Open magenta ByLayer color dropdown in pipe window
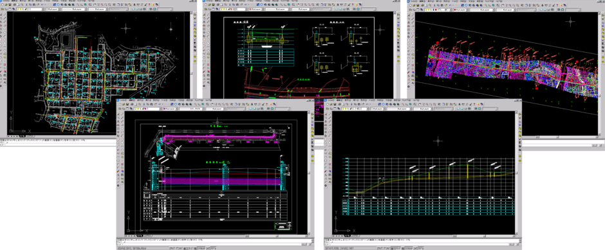Viewport: 605px width, 250px height. (171, 109)
